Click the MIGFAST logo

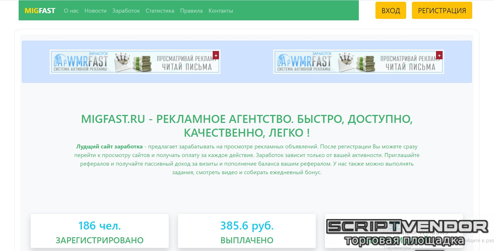click(x=40, y=11)
